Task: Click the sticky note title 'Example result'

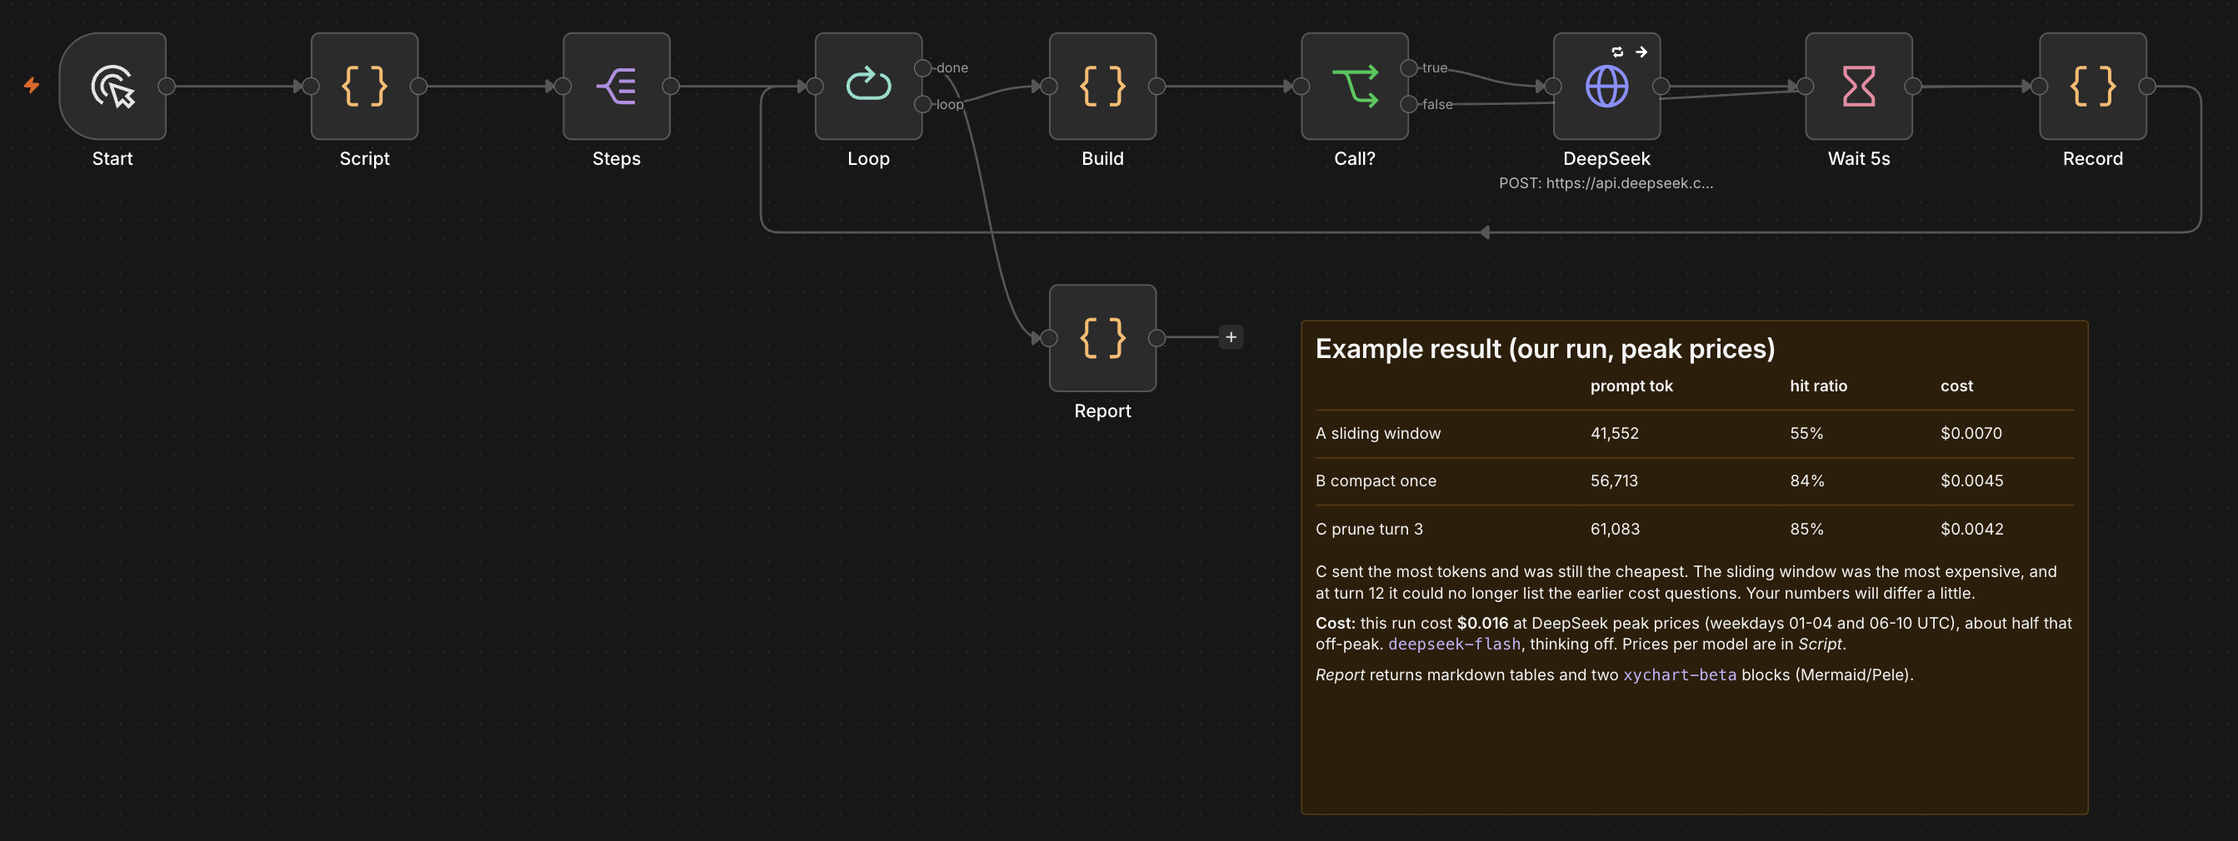Action: pyautogui.click(x=1545, y=349)
